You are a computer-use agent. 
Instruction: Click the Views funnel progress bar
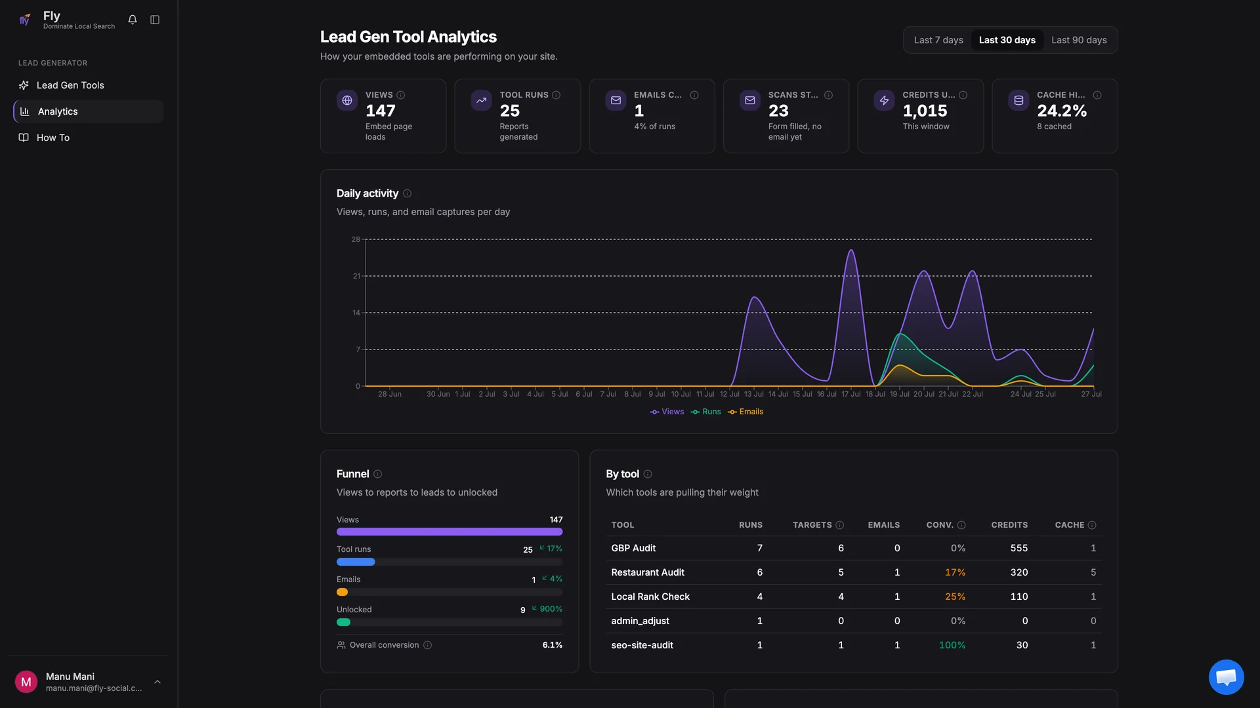450,532
